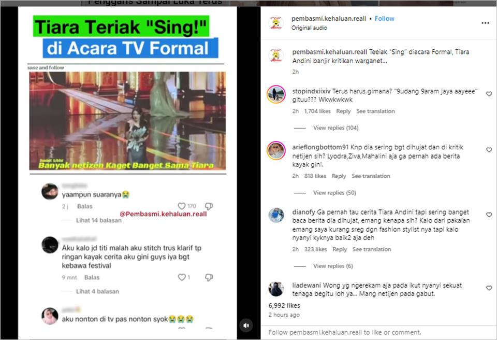
Task: Like dianofy's comment with the heart icon
Action: 489,215
